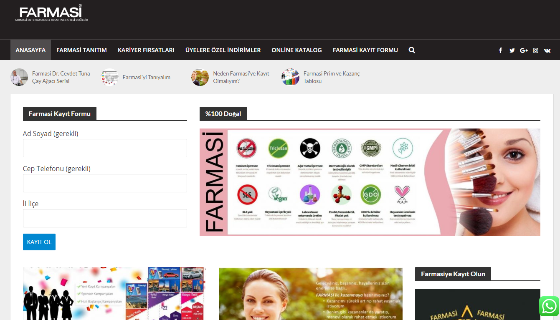This screenshot has height=320, width=560.
Task: Click the Farmasiye Kayıt Olun sidebar banner
Action: coord(478,304)
